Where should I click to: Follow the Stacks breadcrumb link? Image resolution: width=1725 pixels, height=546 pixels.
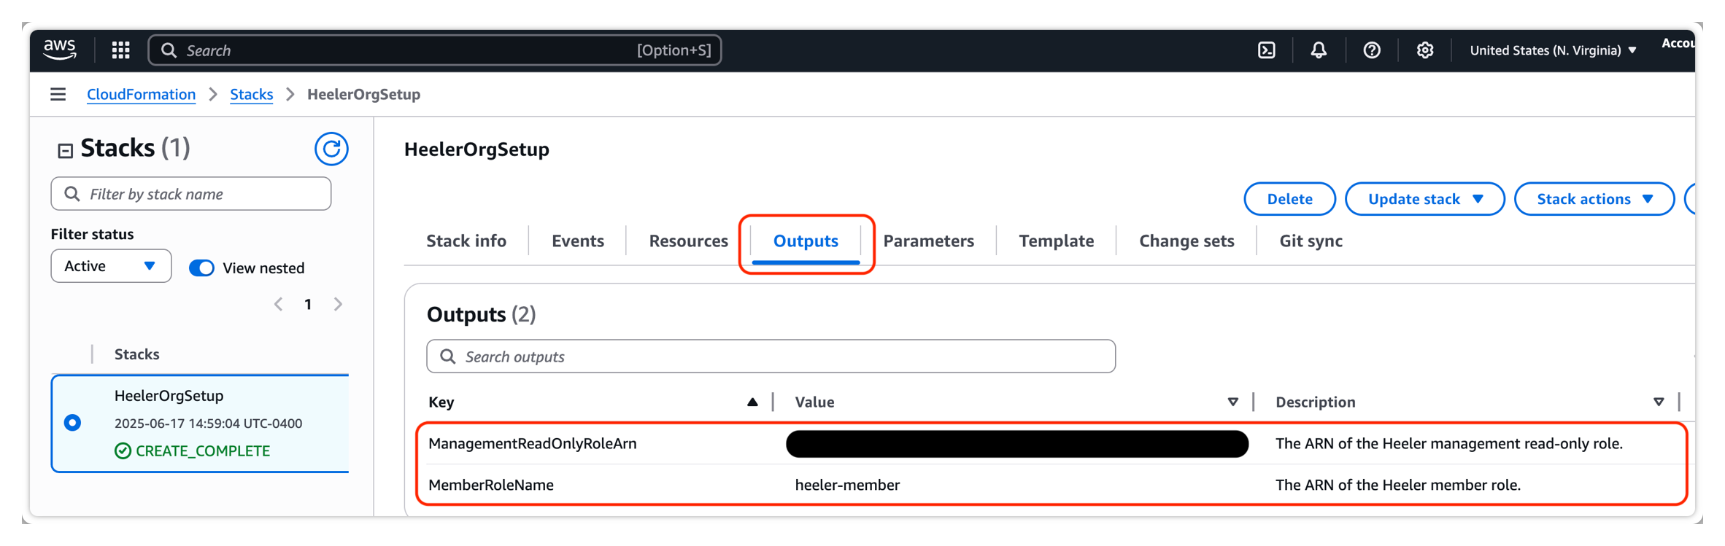[x=251, y=94]
